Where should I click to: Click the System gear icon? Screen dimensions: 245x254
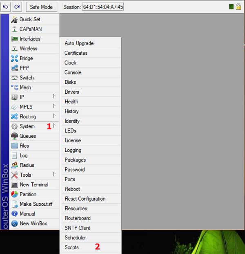click(14, 126)
